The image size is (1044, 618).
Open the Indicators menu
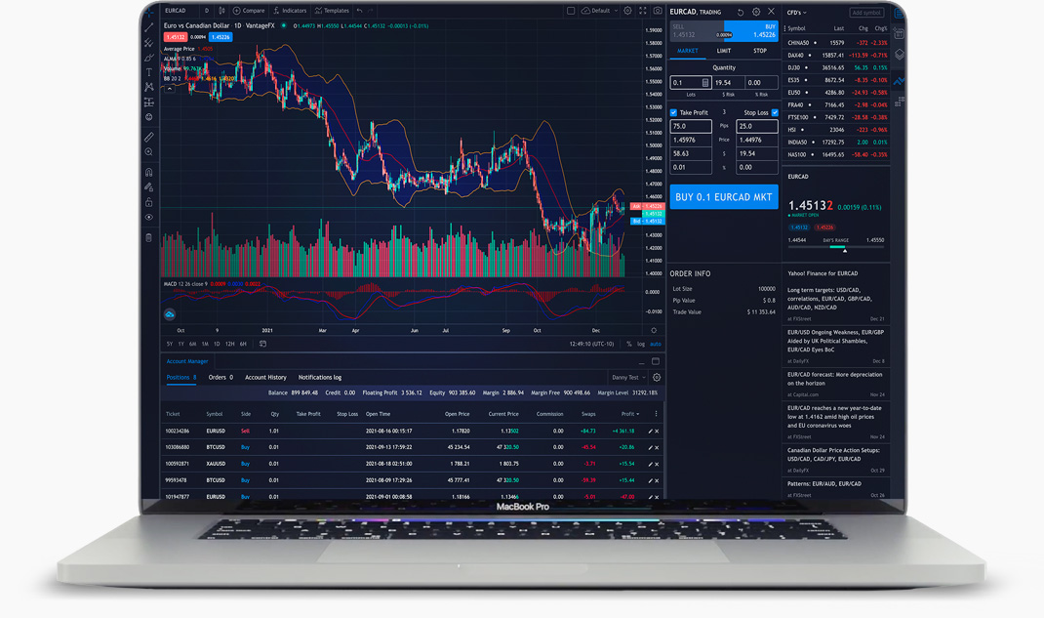pos(290,11)
